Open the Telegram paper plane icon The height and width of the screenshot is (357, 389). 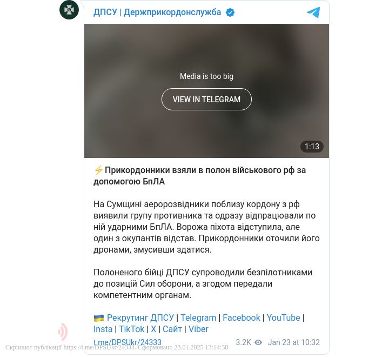pos(313,12)
